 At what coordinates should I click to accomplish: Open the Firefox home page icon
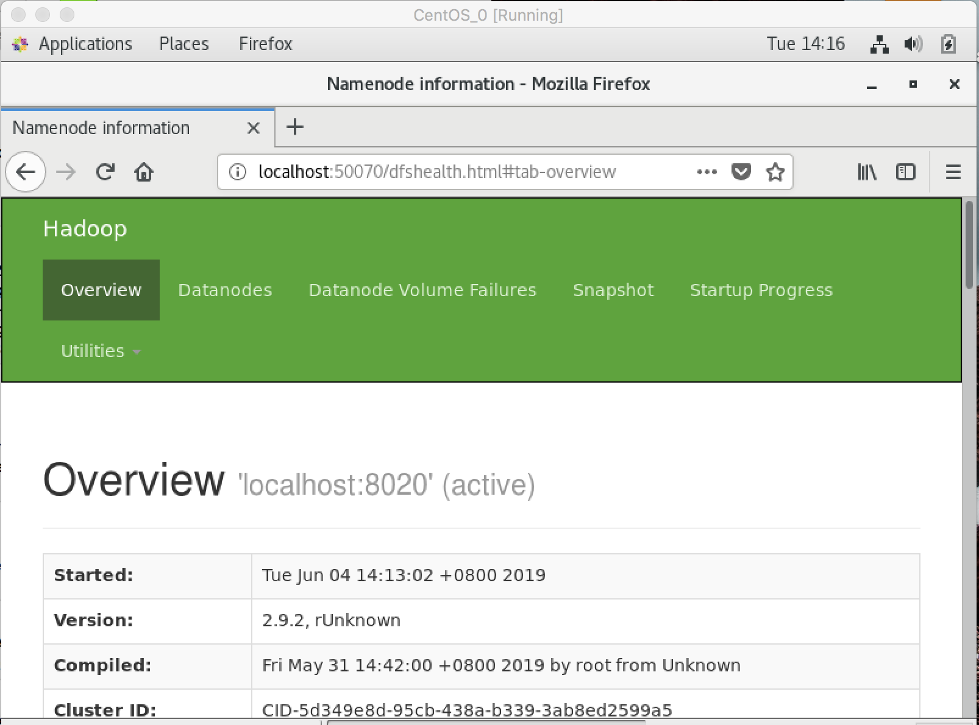coord(144,172)
